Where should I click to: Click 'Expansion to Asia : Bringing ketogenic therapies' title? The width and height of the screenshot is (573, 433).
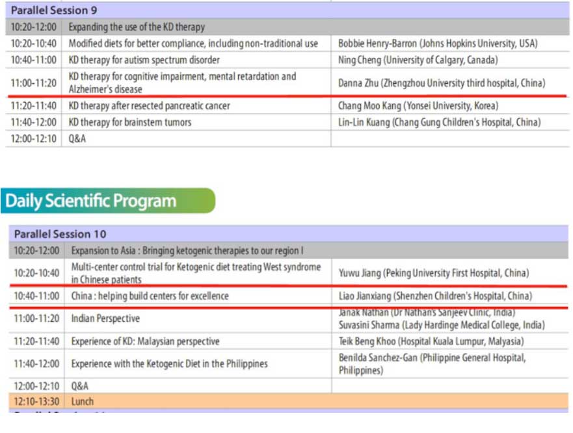(187, 251)
